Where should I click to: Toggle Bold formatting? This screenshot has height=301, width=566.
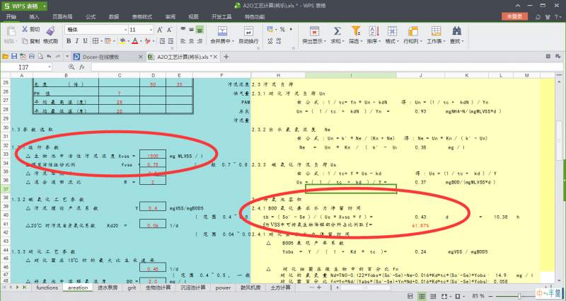tap(69, 41)
